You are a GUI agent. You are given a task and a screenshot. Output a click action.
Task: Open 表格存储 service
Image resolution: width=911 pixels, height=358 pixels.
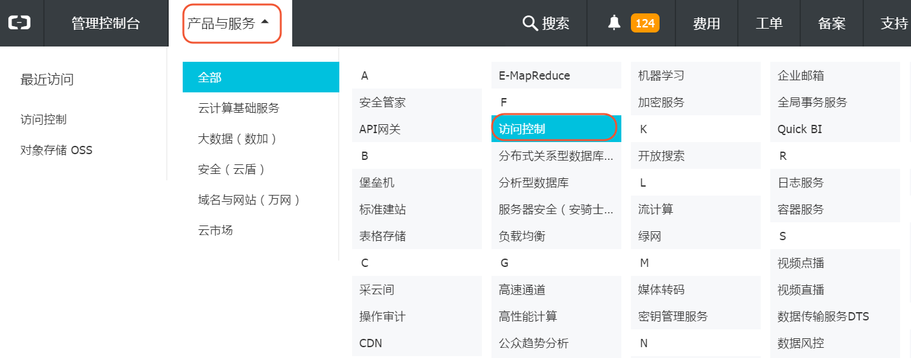coord(417,236)
